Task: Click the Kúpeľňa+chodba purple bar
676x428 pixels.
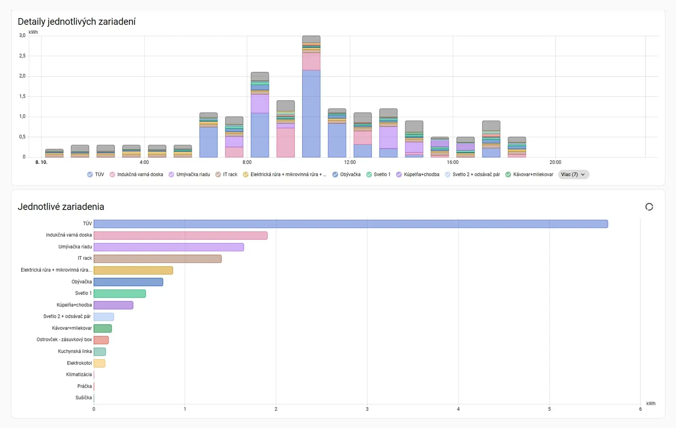Action: (x=113, y=305)
